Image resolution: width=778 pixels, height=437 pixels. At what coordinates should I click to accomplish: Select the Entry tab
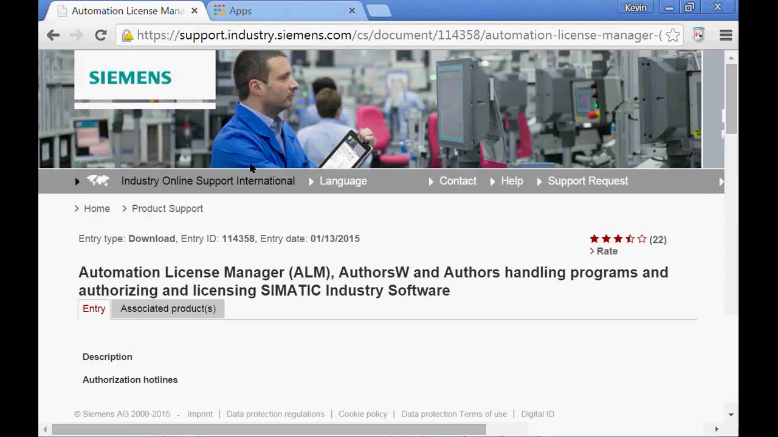pos(94,308)
